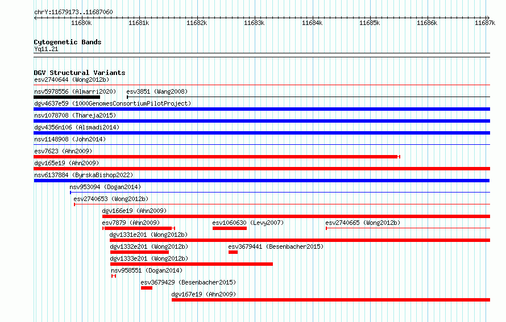Screen dimensions: 506x322
Task: Click the Cytogenetic Bands track title
Action: coord(68,42)
